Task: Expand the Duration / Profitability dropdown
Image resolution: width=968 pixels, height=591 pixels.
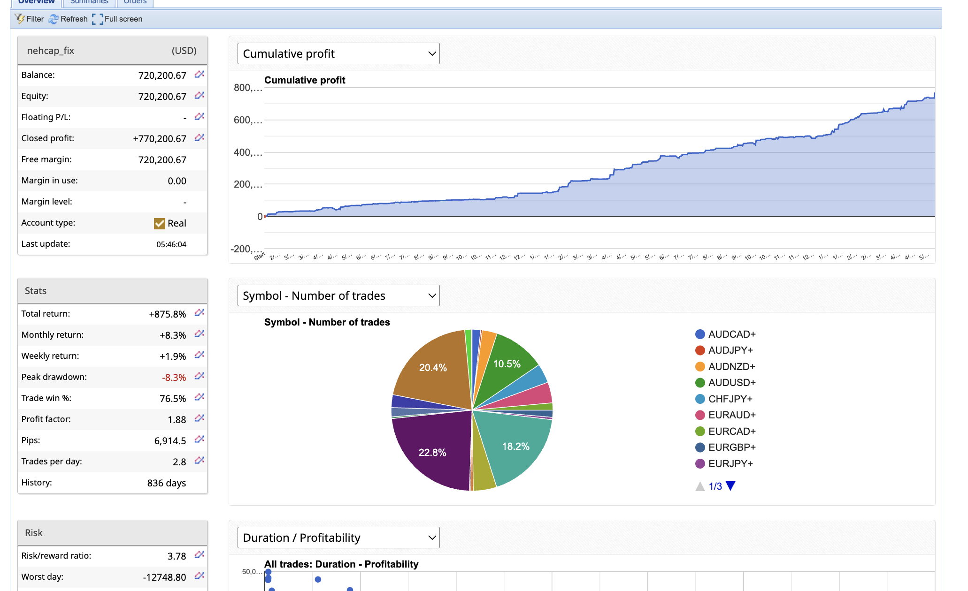Action: pyautogui.click(x=338, y=538)
